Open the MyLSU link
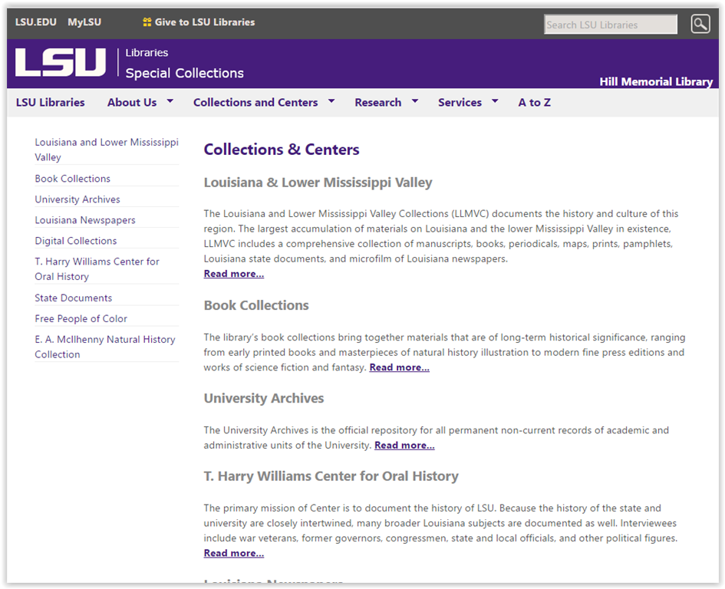 click(x=84, y=22)
